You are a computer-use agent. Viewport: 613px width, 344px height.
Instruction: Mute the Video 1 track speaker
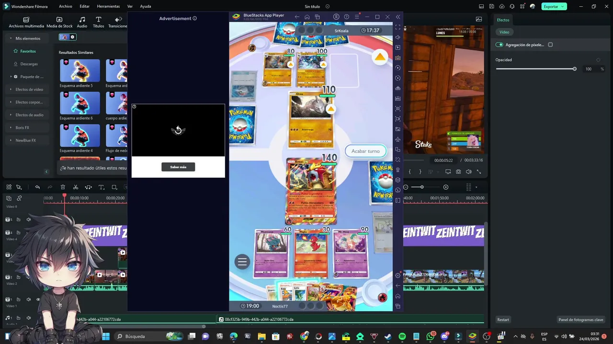[28, 300]
